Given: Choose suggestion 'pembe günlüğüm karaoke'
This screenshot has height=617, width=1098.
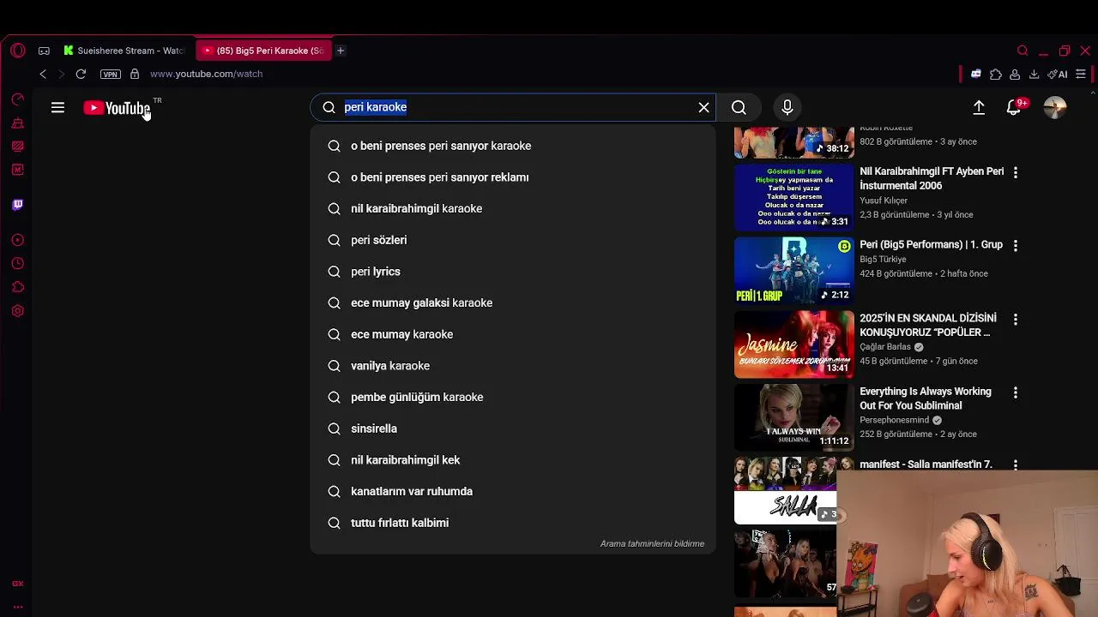Looking at the screenshot, I should pos(513,397).
